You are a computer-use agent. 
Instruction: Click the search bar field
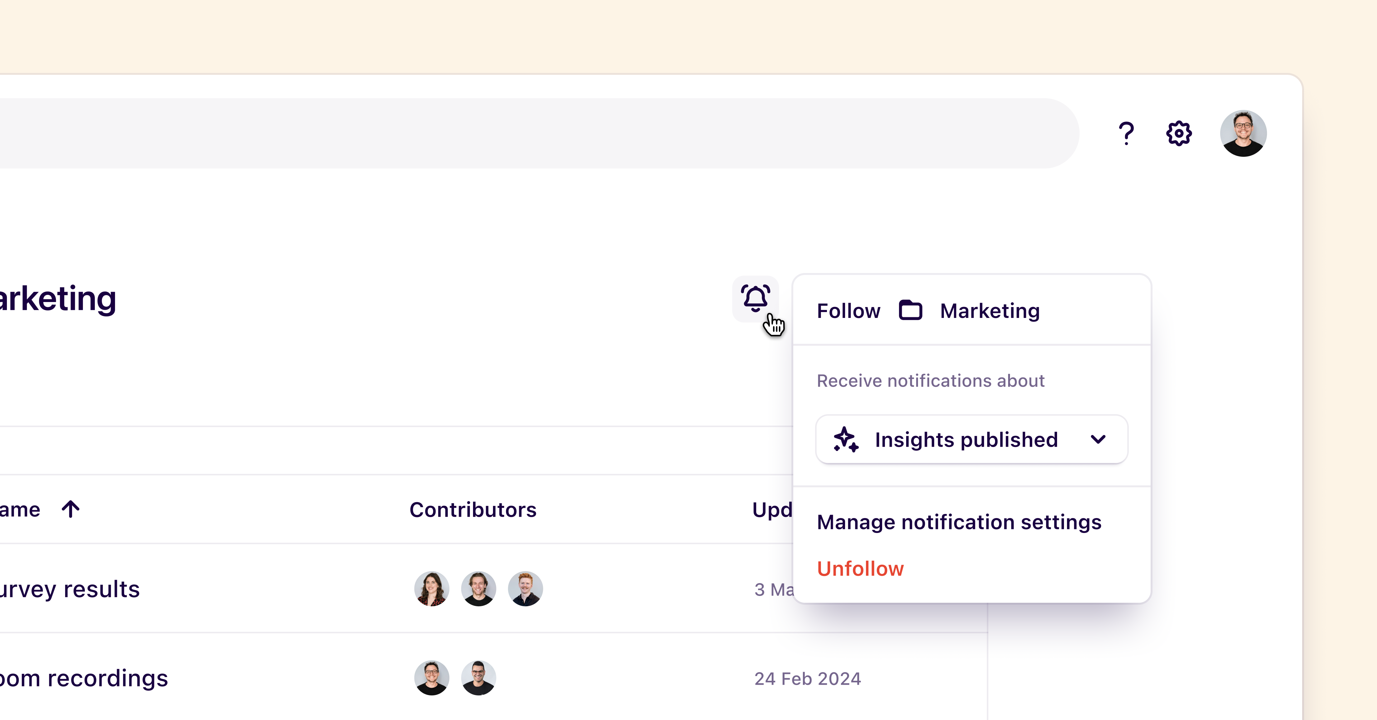[534, 133]
